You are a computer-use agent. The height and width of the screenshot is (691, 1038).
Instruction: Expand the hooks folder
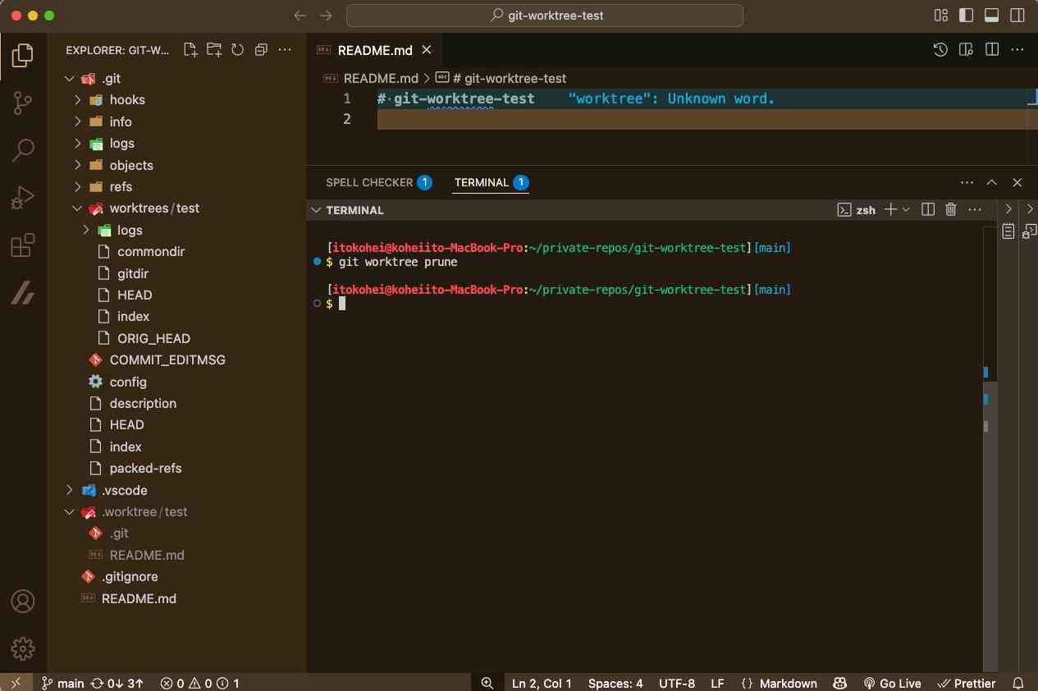pos(127,100)
